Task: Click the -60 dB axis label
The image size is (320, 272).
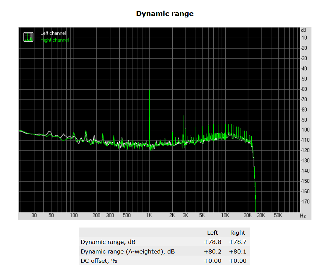Action: tap(304, 89)
